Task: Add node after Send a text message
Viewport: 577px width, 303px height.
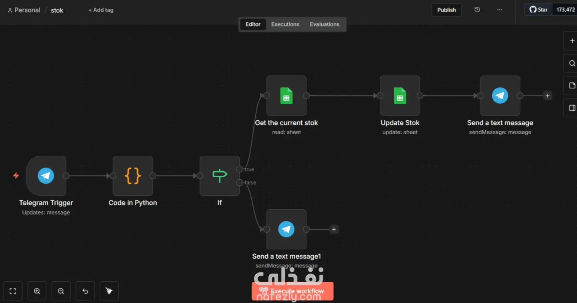Action: coord(547,96)
